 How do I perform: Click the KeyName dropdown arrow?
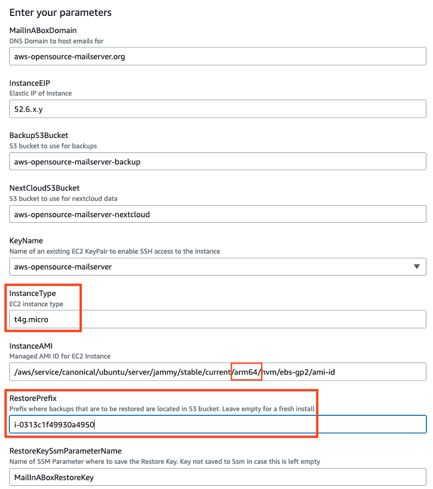416,266
